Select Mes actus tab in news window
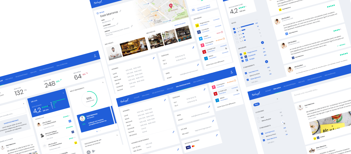 [277, 88]
